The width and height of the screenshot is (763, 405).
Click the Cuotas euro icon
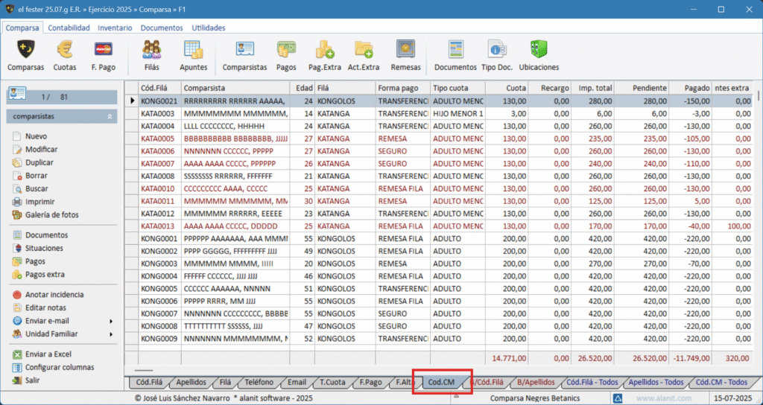(x=65, y=54)
